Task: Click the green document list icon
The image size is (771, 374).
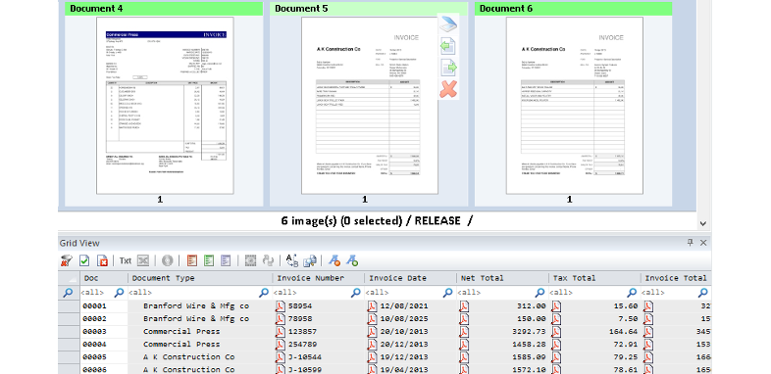Action: [x=209, y=260]
